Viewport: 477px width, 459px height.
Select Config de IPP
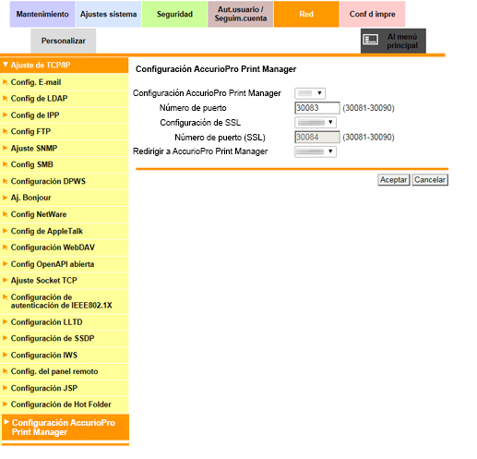click(65, 115)
